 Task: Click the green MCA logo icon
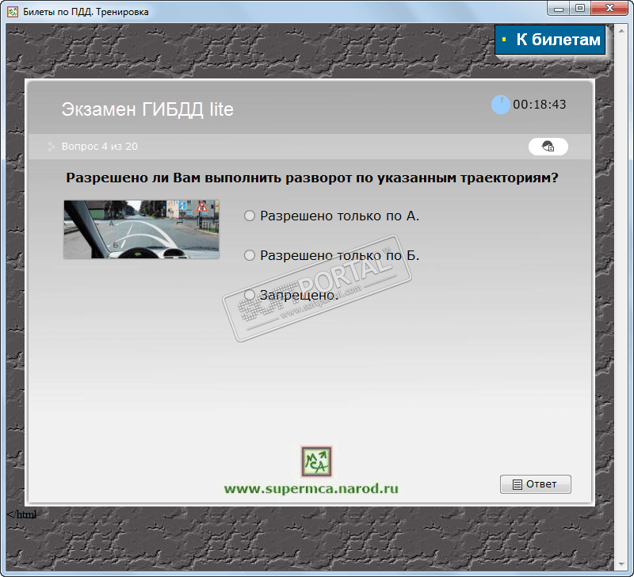pyautogui.click(x=316, y=461)
